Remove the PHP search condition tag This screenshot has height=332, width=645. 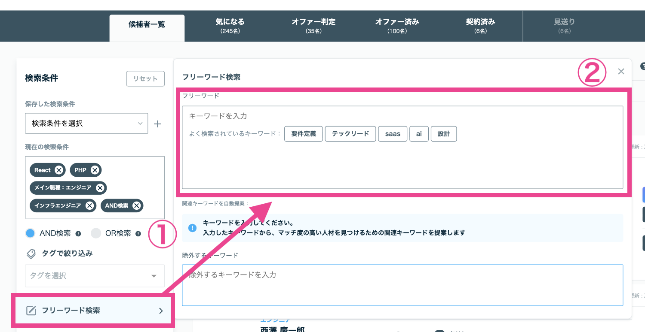pos(95,170)
